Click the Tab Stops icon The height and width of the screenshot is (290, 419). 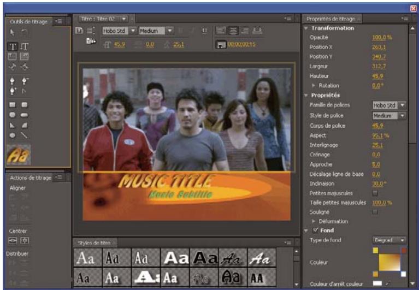point(257,31)
